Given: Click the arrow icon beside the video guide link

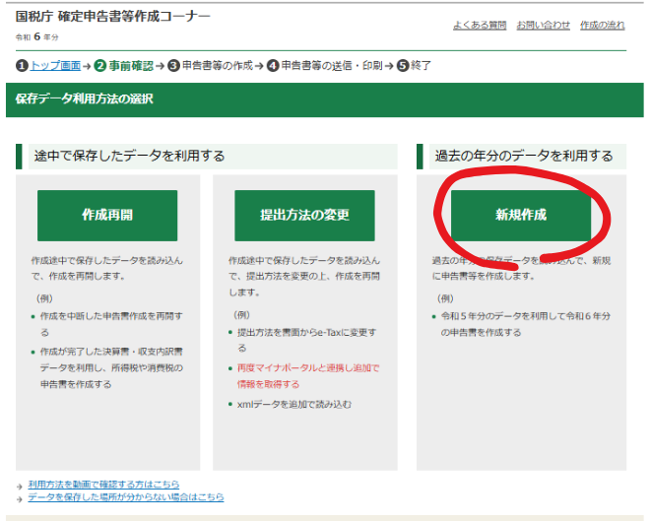Looking at the screenshot, I should pos(20,486).
